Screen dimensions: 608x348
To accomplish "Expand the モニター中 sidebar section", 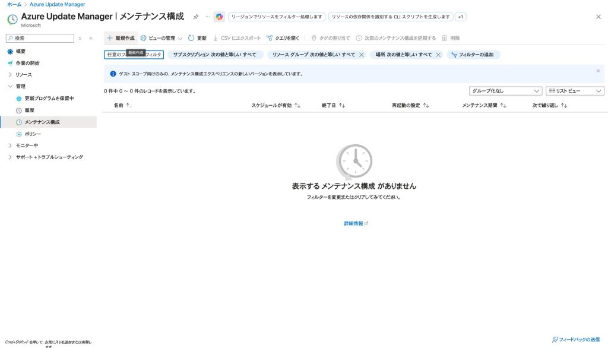I will click(10, 145).
